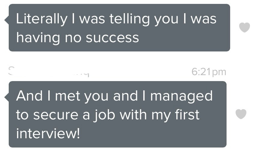Click the tail pointer of first bubble
This screenshot has height=152, width=259.
coord(7,20)
